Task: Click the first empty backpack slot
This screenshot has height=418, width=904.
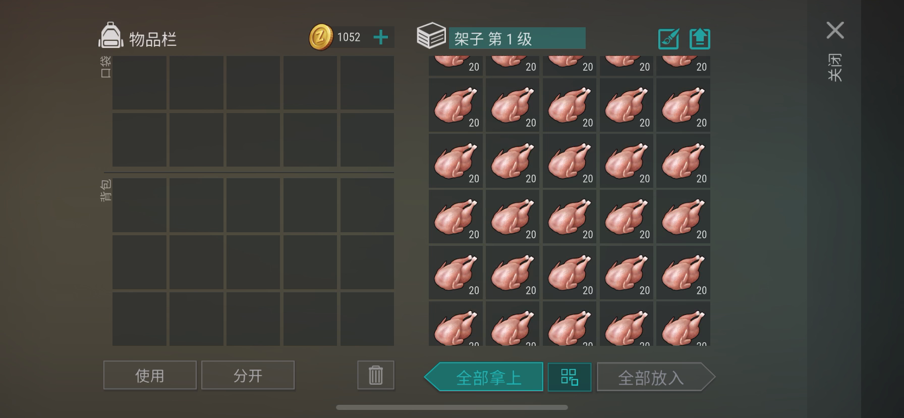Action: [139, 205]
